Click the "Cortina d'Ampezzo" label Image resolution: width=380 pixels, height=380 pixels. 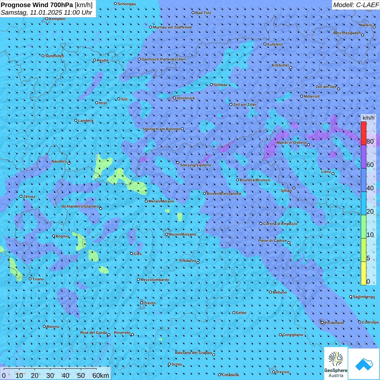(x=280, y=224)
